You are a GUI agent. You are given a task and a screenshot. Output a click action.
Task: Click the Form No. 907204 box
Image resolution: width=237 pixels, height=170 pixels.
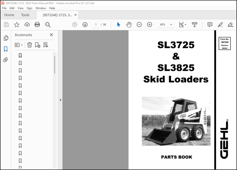click(225, 43)
